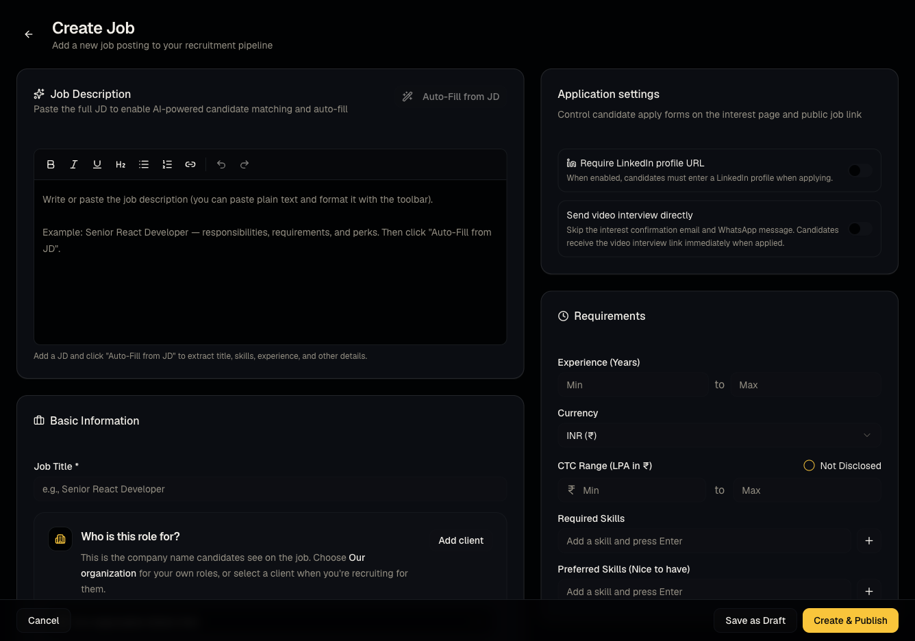Undo the last editor change
Screen dimensions: 915x641
tap(221, 164)
